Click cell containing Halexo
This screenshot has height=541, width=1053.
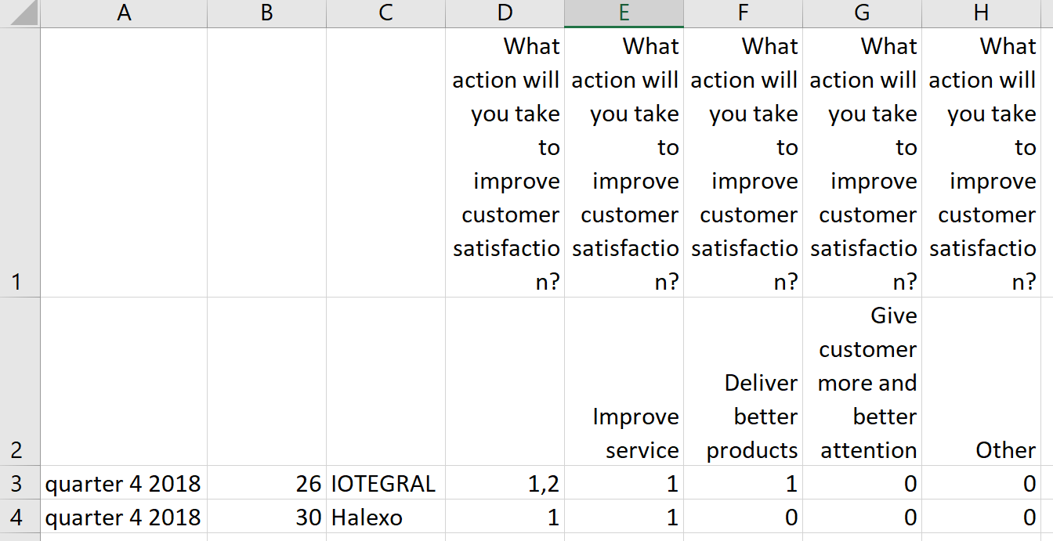[x=386, y=516]
